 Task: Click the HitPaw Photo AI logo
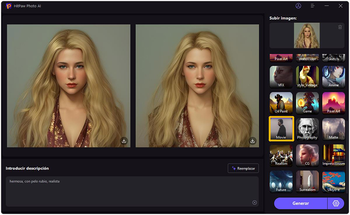point(9,6)
